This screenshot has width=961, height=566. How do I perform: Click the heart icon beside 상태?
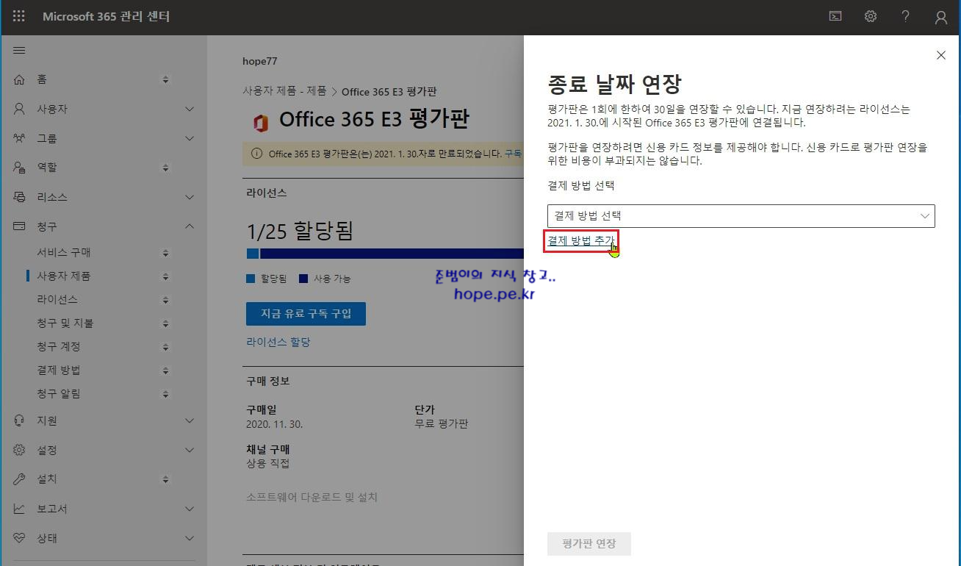pyautogui.click(x=20, y=538)
